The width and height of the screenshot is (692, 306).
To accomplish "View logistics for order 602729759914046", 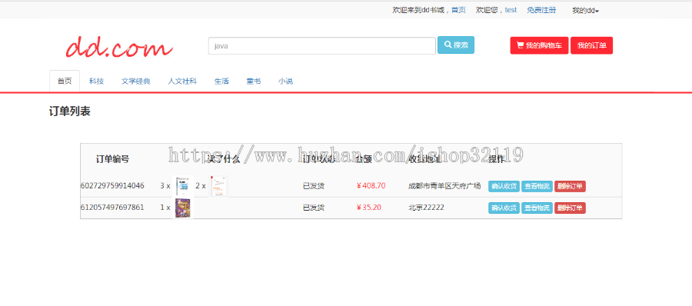I will pyautogui.click(x=537, y=186).
